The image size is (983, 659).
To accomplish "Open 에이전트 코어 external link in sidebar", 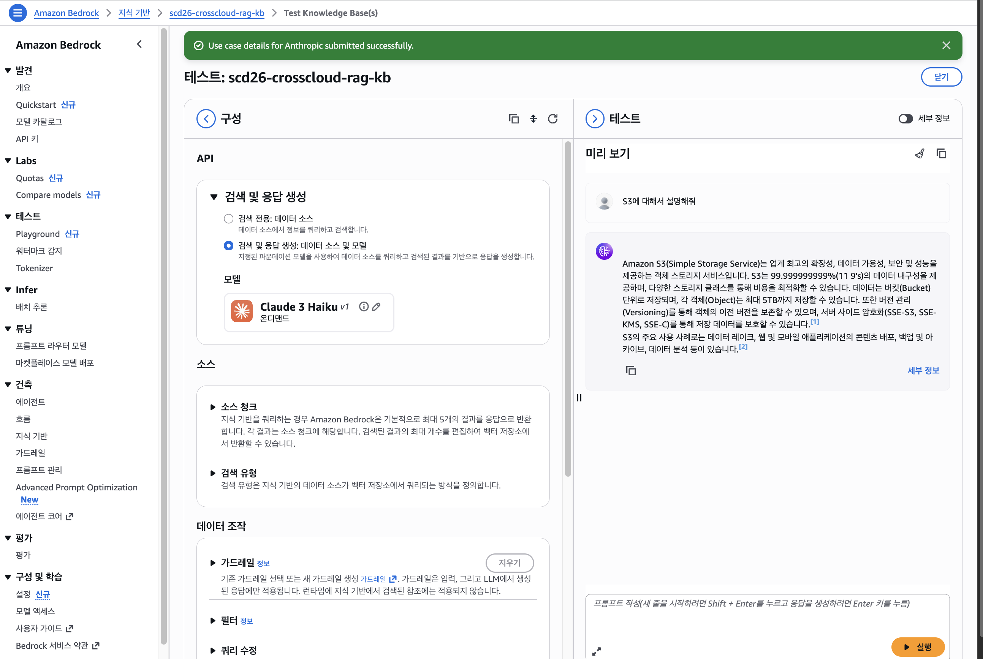I will pos(44,517).
